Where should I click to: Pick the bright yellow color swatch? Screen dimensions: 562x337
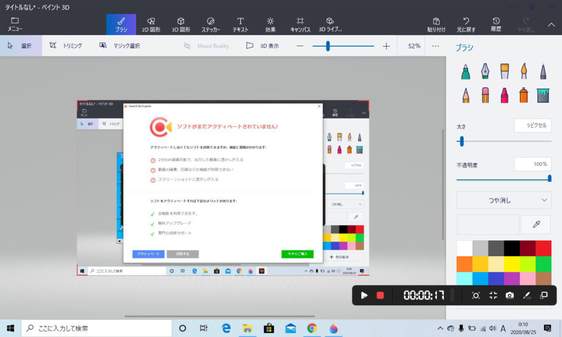512,264
